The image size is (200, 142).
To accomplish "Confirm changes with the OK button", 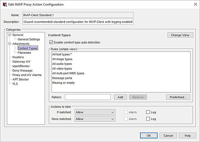I will [149, 135].
